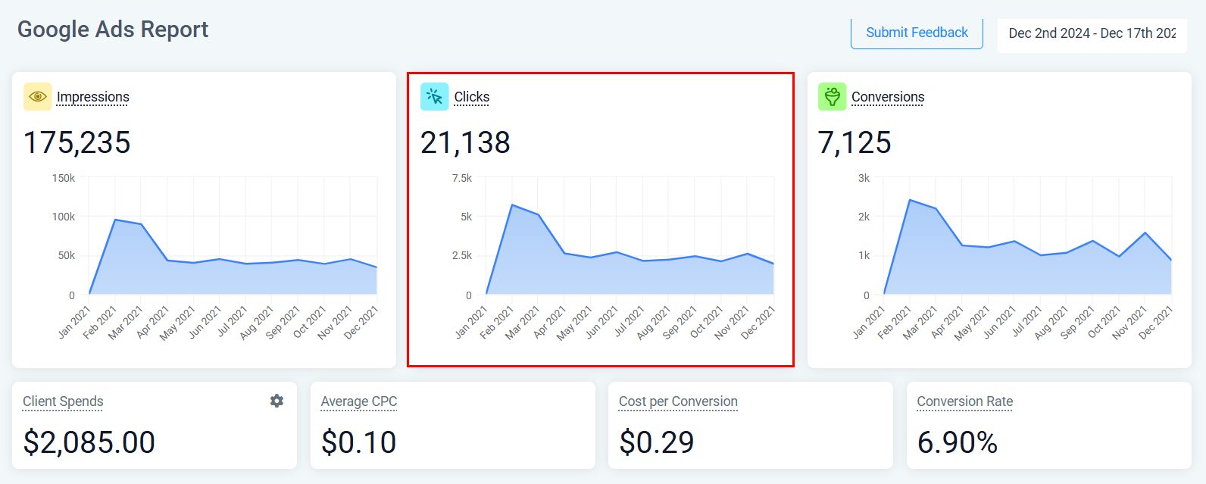This screenshot has width=1206, height=484.
Task: Click Feb 2021 peak on Impressions chart
Action: (115, 220)
